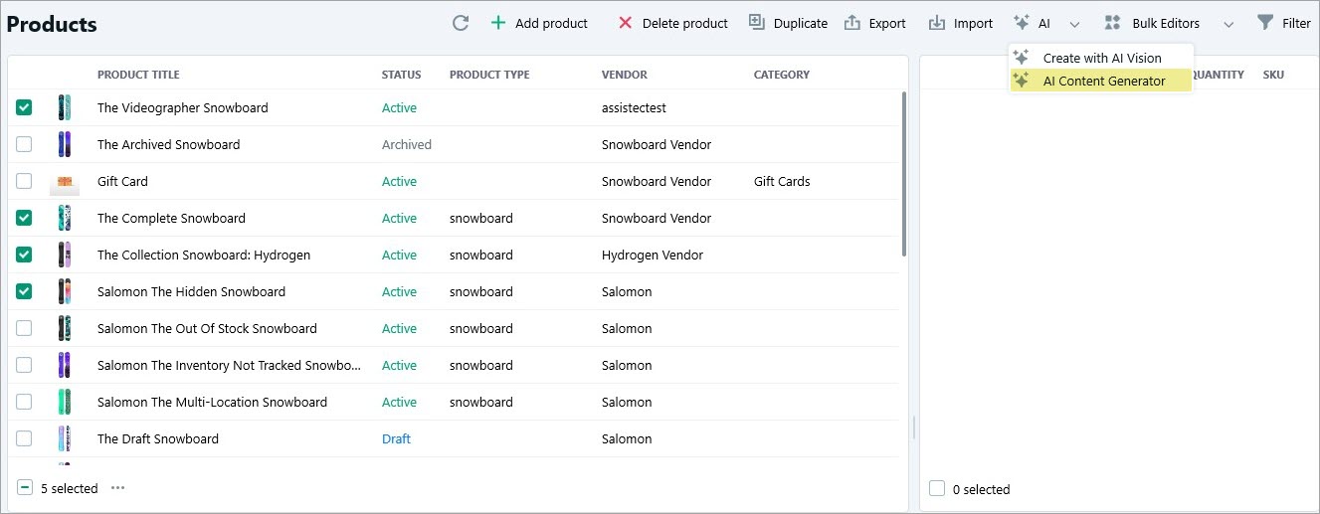This screenshot has height=514, width=1320.
Task: Click the Gift Card title text
Action: point(122,181)
